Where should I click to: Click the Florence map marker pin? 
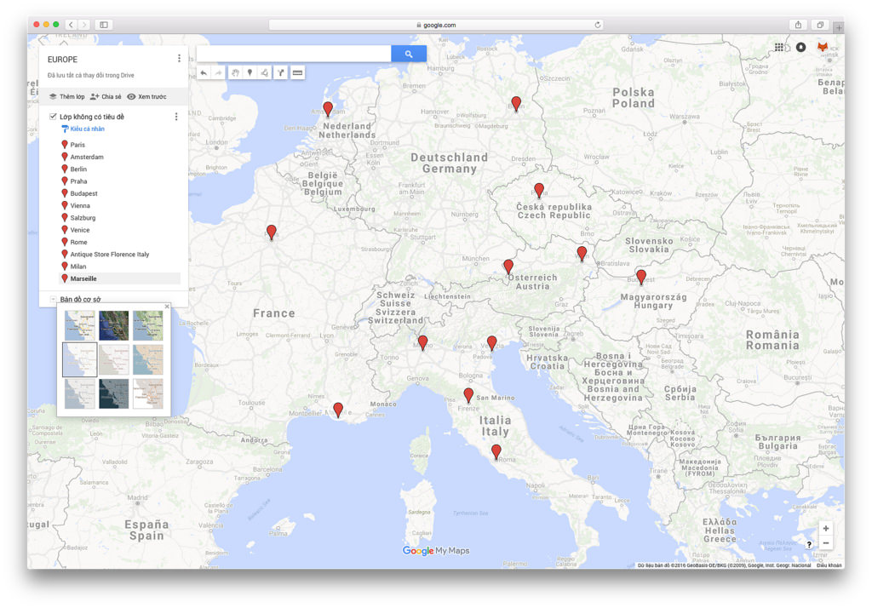click(468, 395)
